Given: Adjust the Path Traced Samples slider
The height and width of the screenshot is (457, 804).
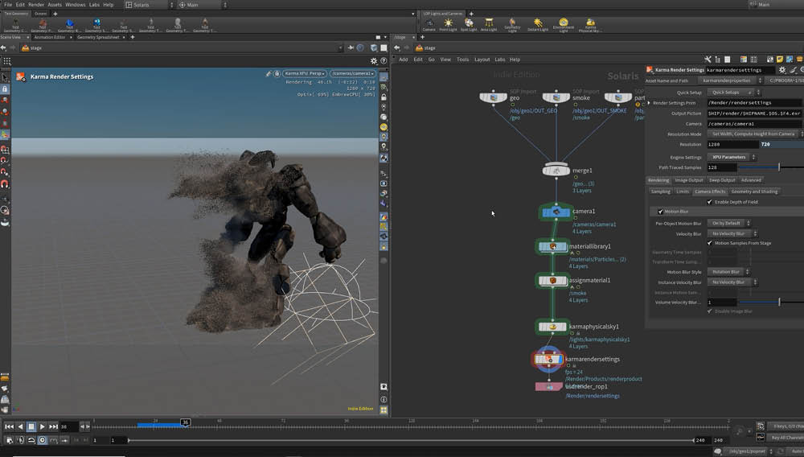Looking at the screenshot, I should coord(778,167).
